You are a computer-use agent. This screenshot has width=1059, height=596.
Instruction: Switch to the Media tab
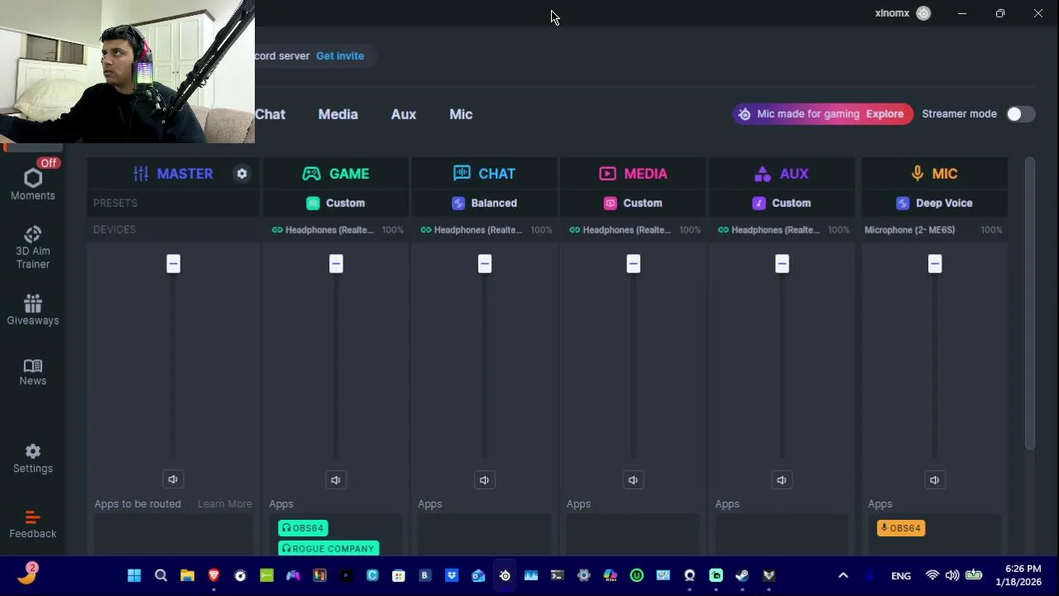pos(338,114)
